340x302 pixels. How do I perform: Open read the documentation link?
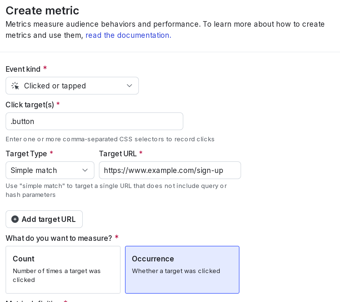pyautogui.click(x=128, y=35)
